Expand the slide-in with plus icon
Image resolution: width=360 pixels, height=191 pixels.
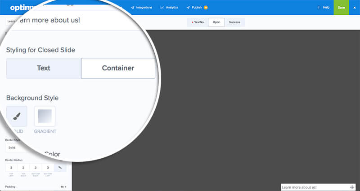352,187
